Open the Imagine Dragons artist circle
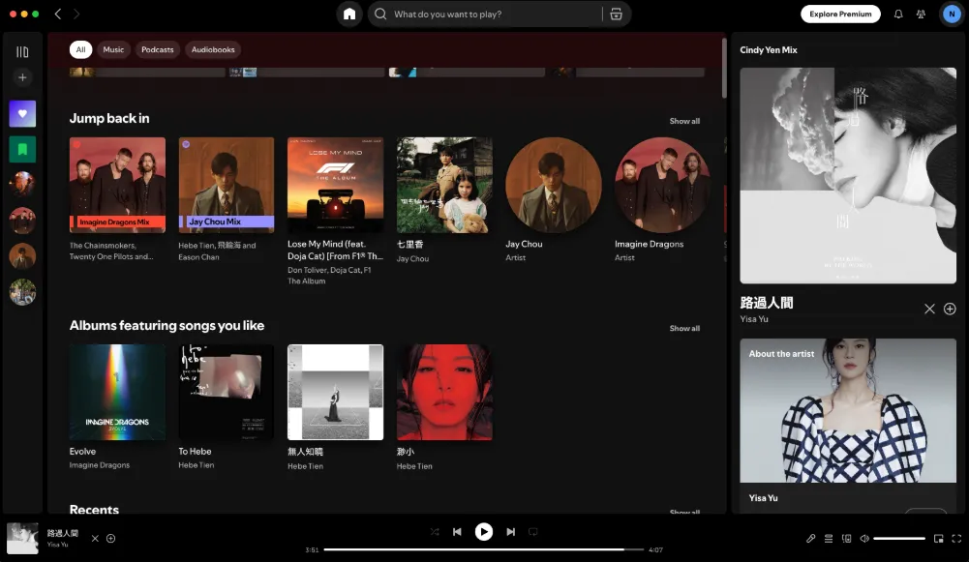This screenshot has height=562, width=969. pos(662,186)
